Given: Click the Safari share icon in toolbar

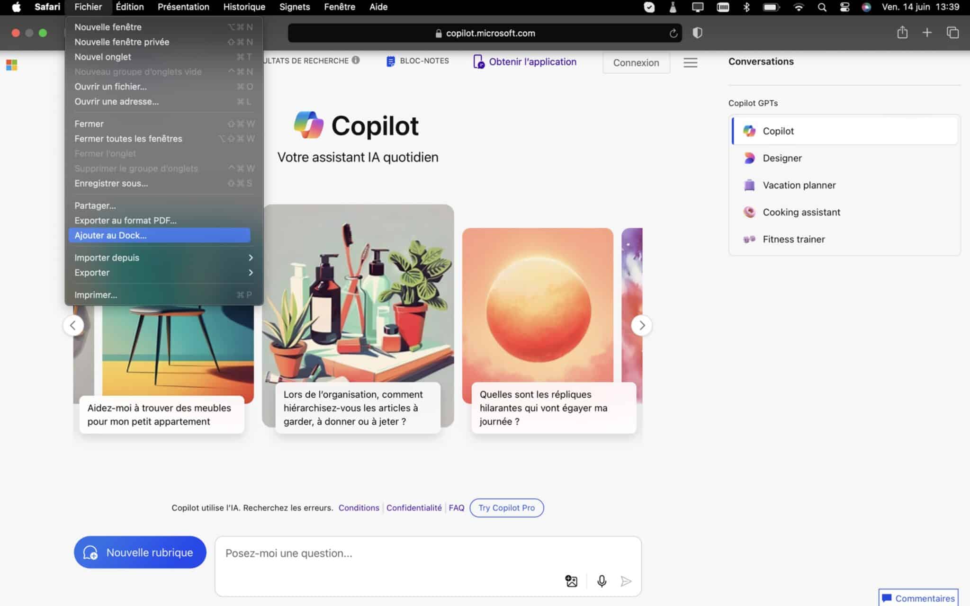Looking at the screenshot, I should [x=902, y=33].
